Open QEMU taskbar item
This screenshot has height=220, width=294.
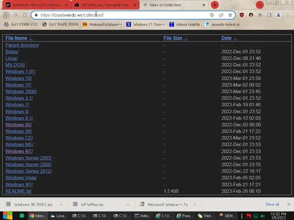click(x=227, y=216)
